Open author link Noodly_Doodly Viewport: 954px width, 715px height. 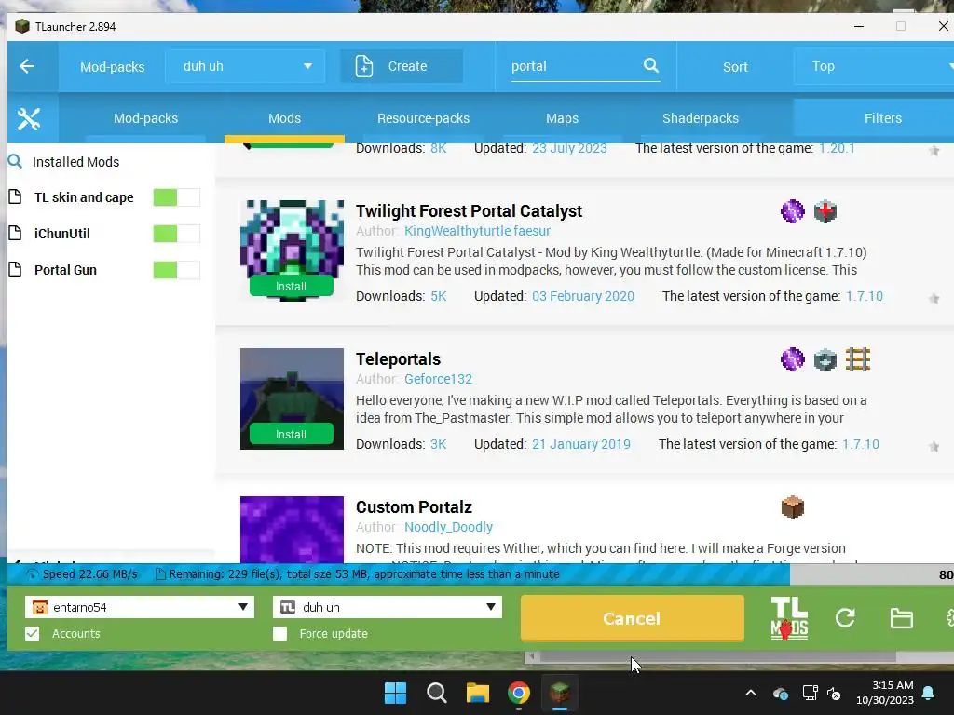click(448, 527)
